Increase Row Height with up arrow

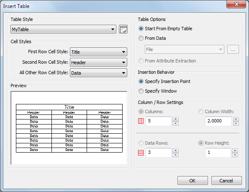235,150
